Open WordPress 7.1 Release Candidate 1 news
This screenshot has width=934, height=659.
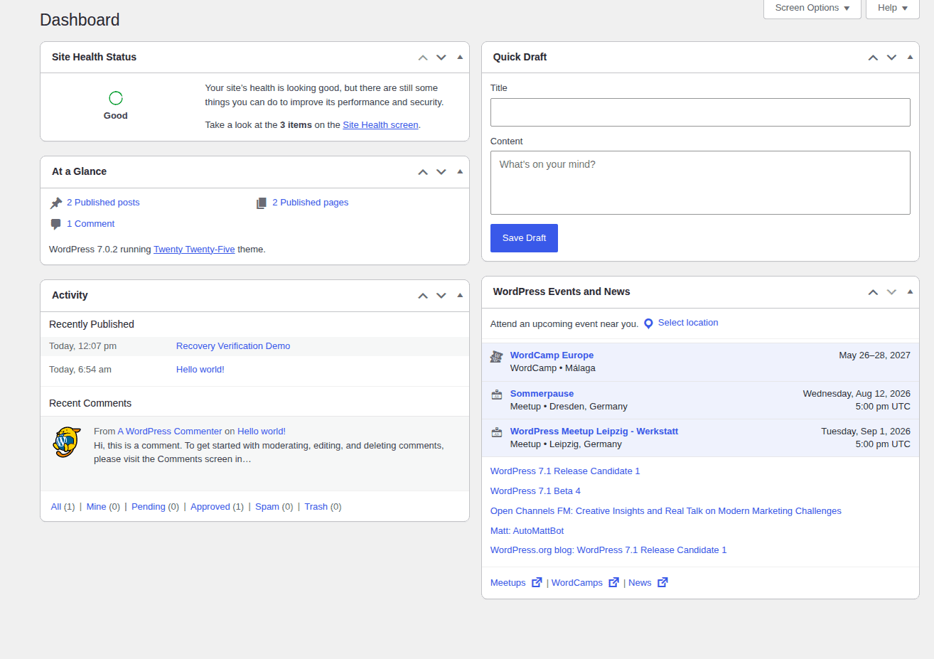(x=565, y=471)
